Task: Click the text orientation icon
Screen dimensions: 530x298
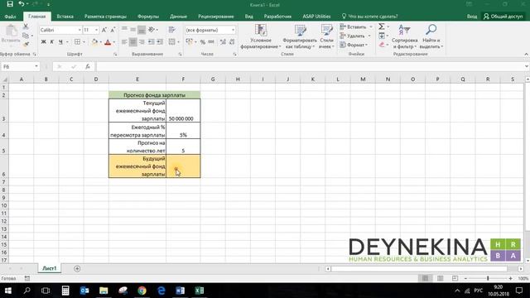Action: 152,30
